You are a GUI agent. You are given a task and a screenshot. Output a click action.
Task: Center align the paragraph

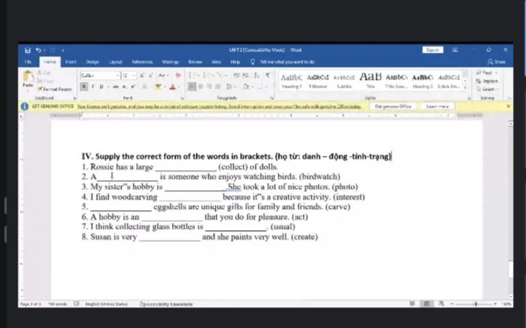pyautogui.click(x=201, y=87)
